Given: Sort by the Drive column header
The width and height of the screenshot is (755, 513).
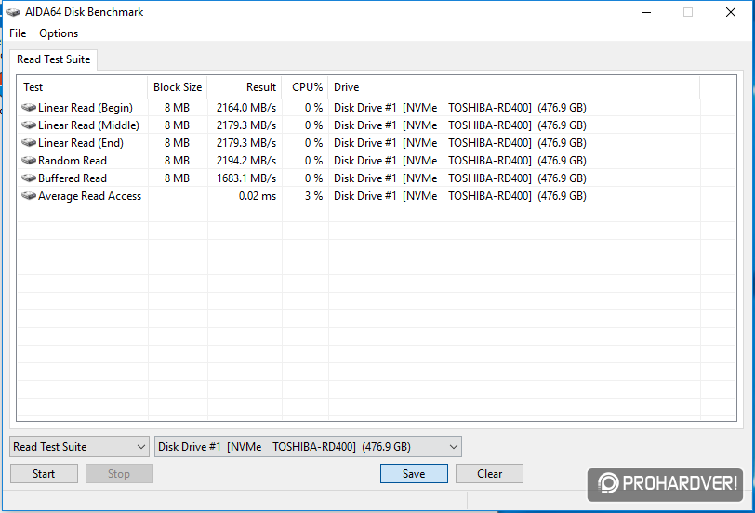Looking at the screenshot, I should click(514, 87).
